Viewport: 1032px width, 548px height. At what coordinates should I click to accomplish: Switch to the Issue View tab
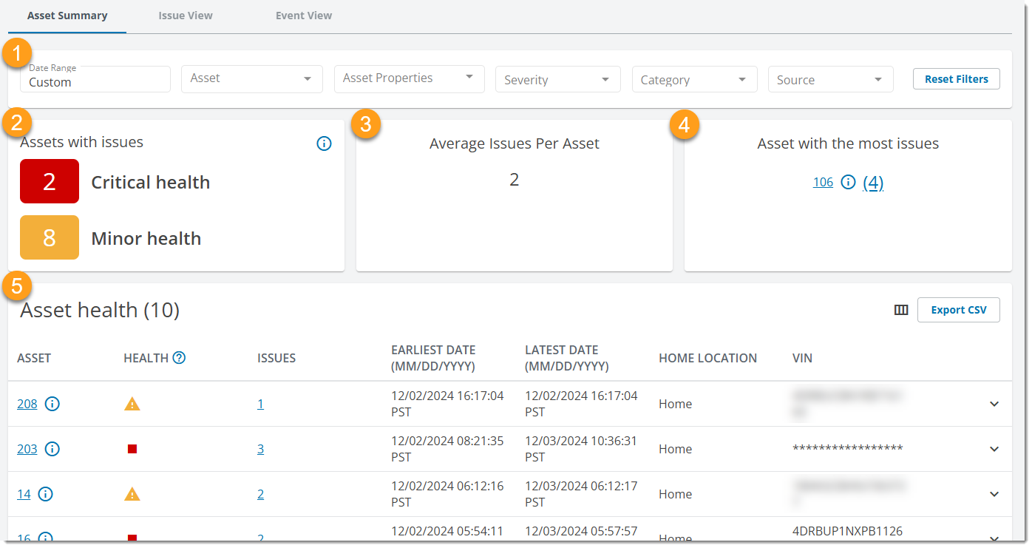pos(186,16)
